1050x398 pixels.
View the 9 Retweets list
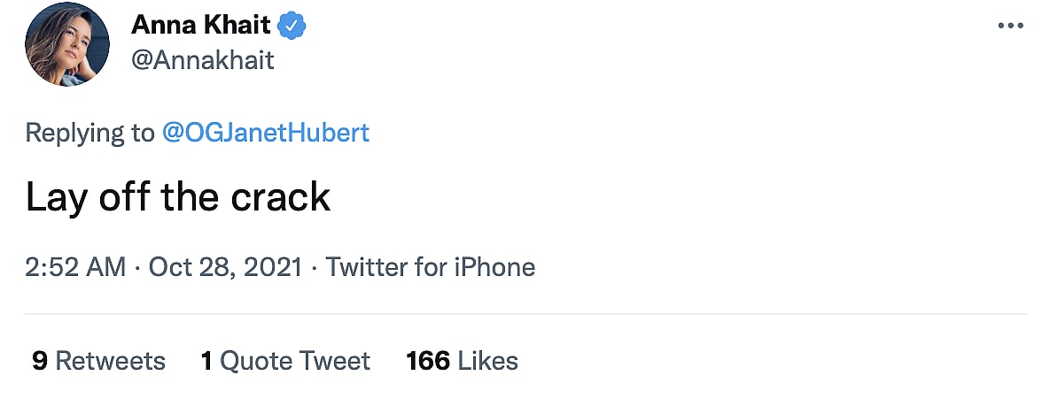pos(98,361)
